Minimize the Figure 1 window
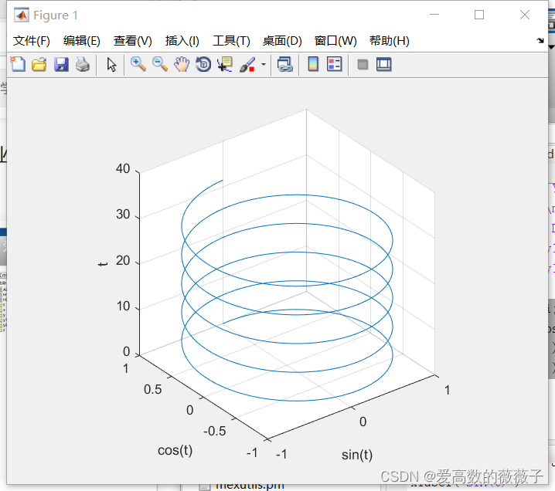 coord(434,15)
